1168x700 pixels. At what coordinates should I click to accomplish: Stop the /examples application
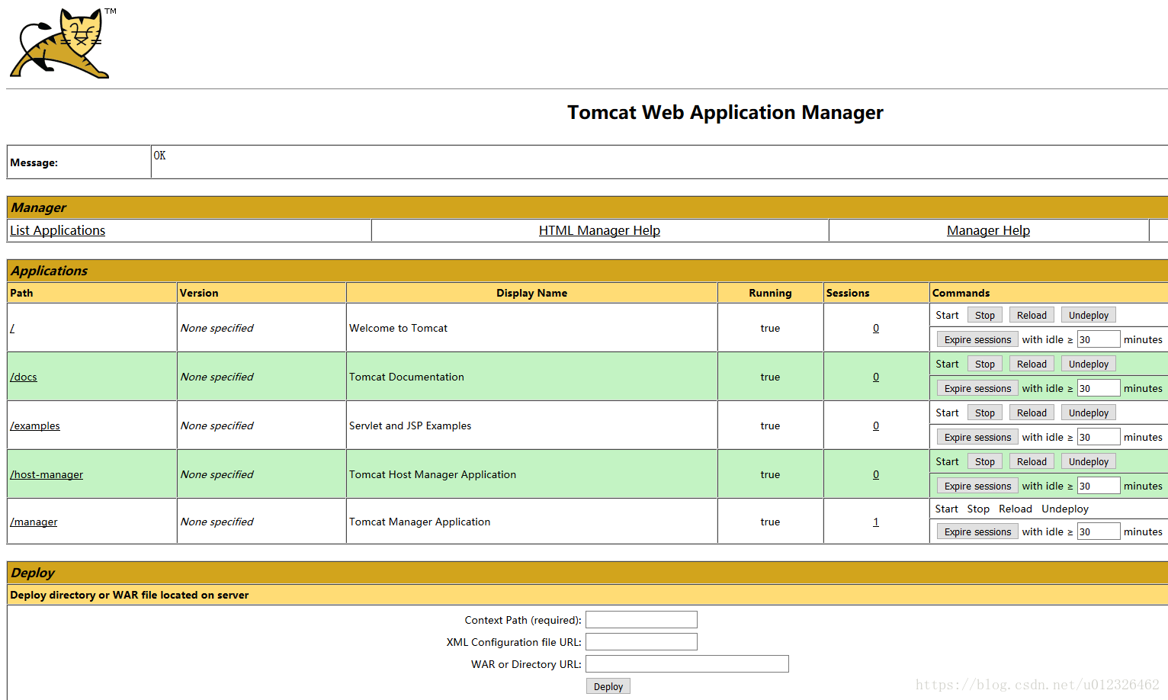coord(985,413)
